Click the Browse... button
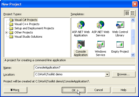Viewport: 139px width, 97px height. (124, 74)
